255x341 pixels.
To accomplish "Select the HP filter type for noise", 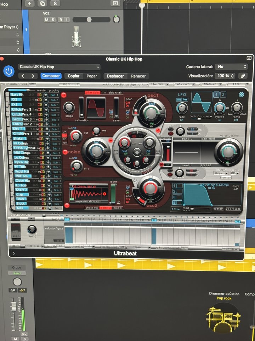I will [64, 135].
